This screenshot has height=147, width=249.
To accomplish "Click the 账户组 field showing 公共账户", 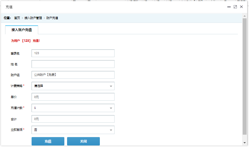I will [73, 75].
